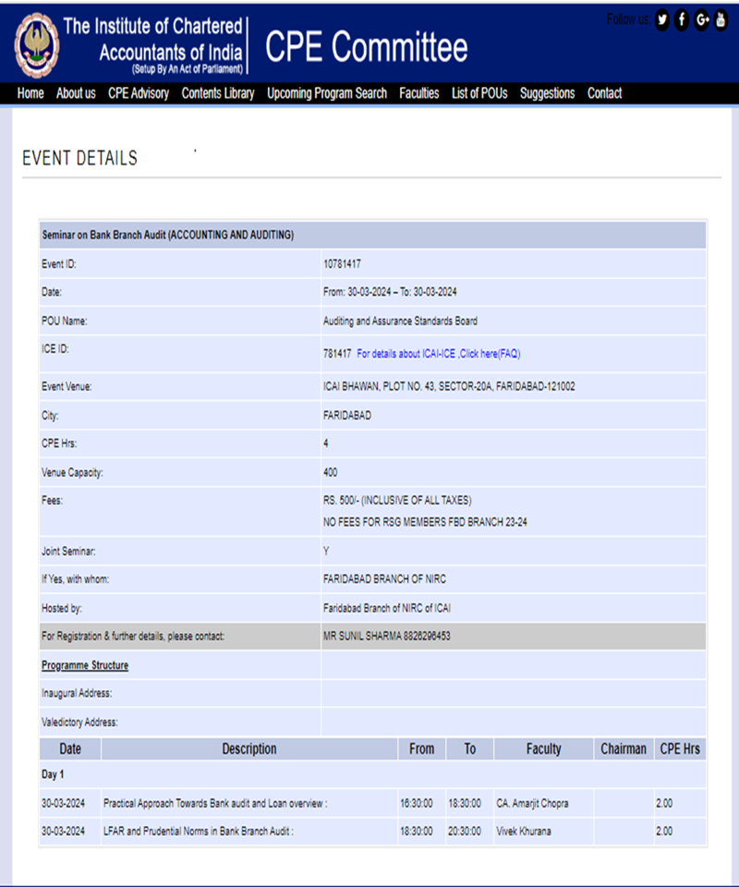The width and height of the screenshot is (739, 887).
Task: Open the About us menu item
Action: (76, 93)
